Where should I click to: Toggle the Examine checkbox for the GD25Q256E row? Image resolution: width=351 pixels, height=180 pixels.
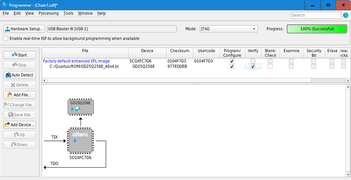(x=291, y=66)
